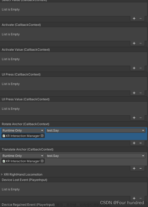Add a listener to Device Lost Event
Viewport: 148px width, 207px height.
point(134,198)
